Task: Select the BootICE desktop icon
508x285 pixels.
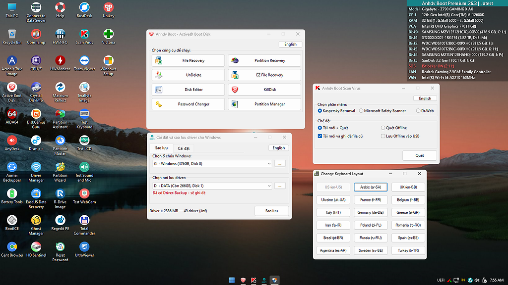Action: [12, 223]
